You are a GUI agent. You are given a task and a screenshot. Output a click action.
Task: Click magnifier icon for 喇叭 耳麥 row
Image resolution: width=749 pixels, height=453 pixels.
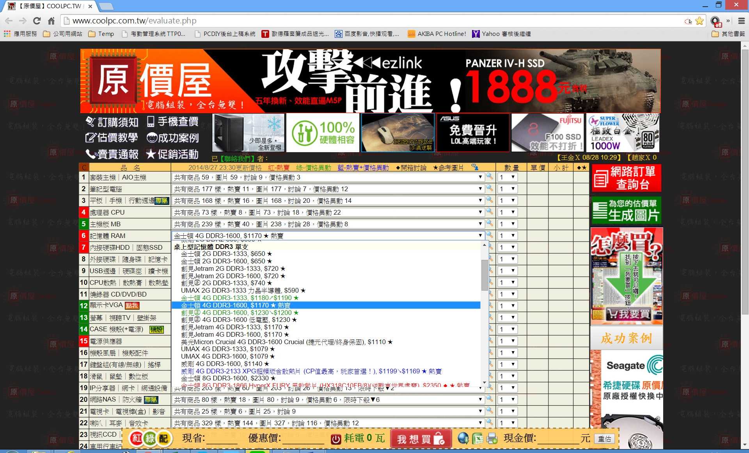(489, 423)
